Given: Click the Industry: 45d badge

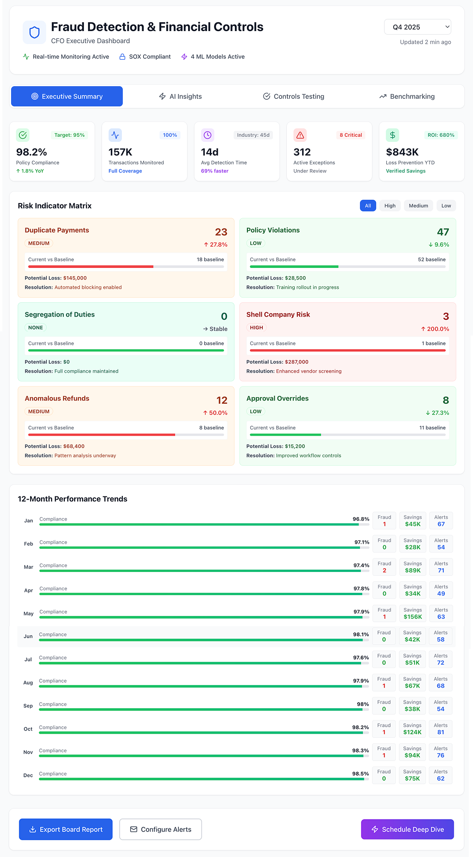Looking at the screenshot, I should (253, 135).
